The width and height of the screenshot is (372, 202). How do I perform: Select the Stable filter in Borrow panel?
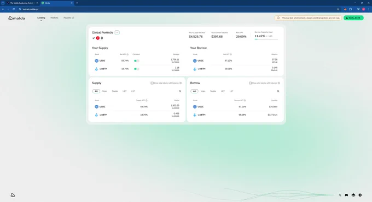tap(213, 91)
